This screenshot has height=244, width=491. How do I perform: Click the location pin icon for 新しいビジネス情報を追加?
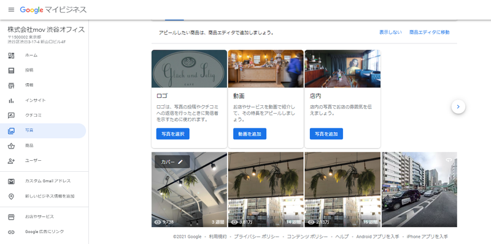pyautogui.click(x=11, y=196)
